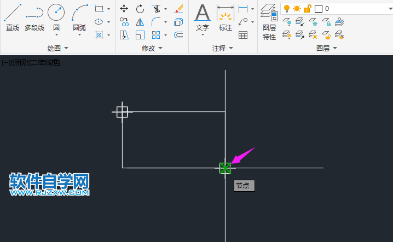Click the Erase tool icon
Viewport: 393px width, 242px height.
pos(178,9)
